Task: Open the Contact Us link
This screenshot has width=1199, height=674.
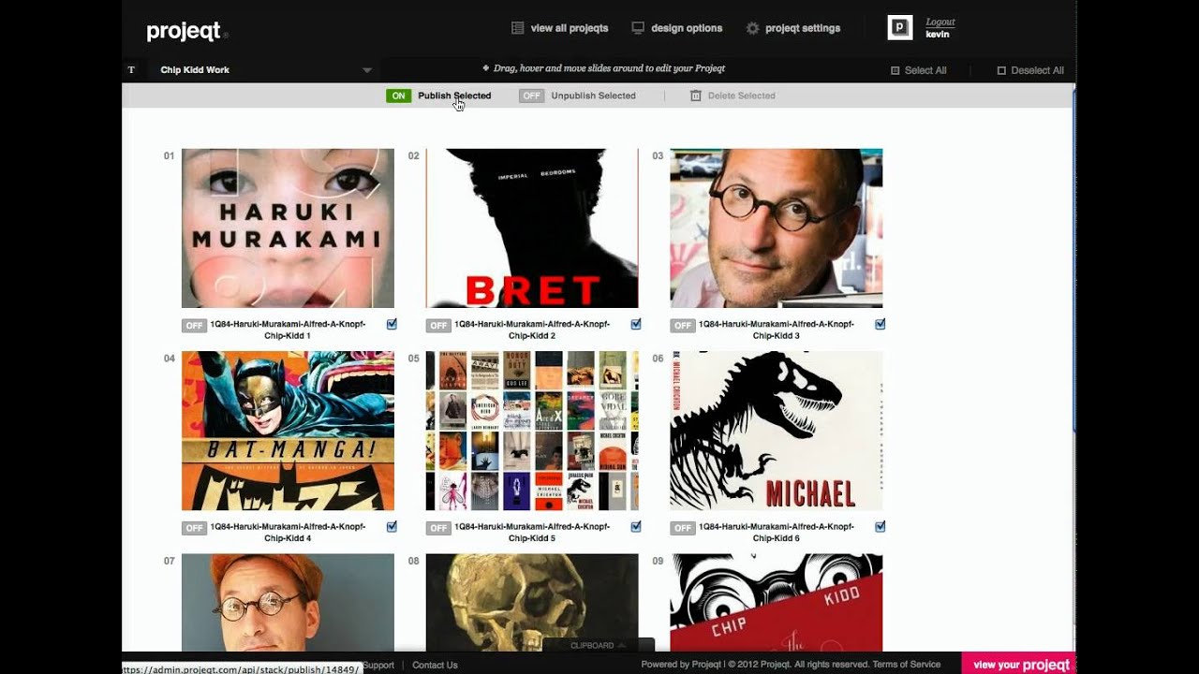Action: point(435,665)
